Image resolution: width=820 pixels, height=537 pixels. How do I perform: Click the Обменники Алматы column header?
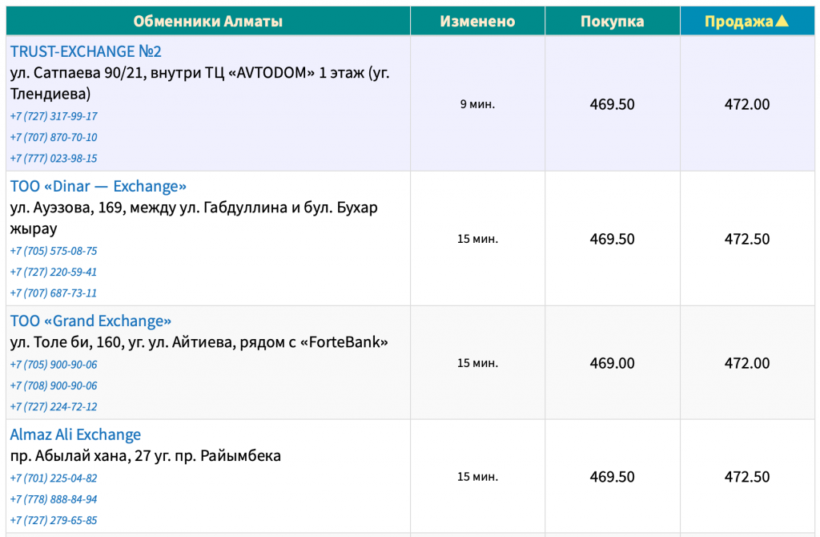click(x=207, y=21)
